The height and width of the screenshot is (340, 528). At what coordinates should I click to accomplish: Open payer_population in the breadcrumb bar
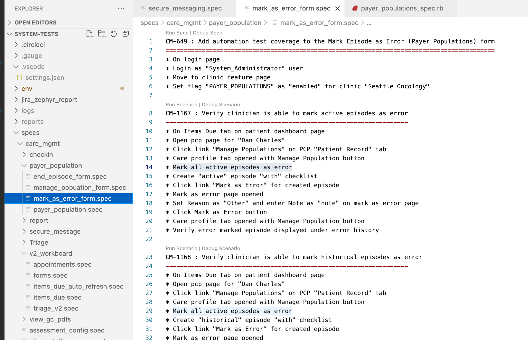tap(235, 23)
